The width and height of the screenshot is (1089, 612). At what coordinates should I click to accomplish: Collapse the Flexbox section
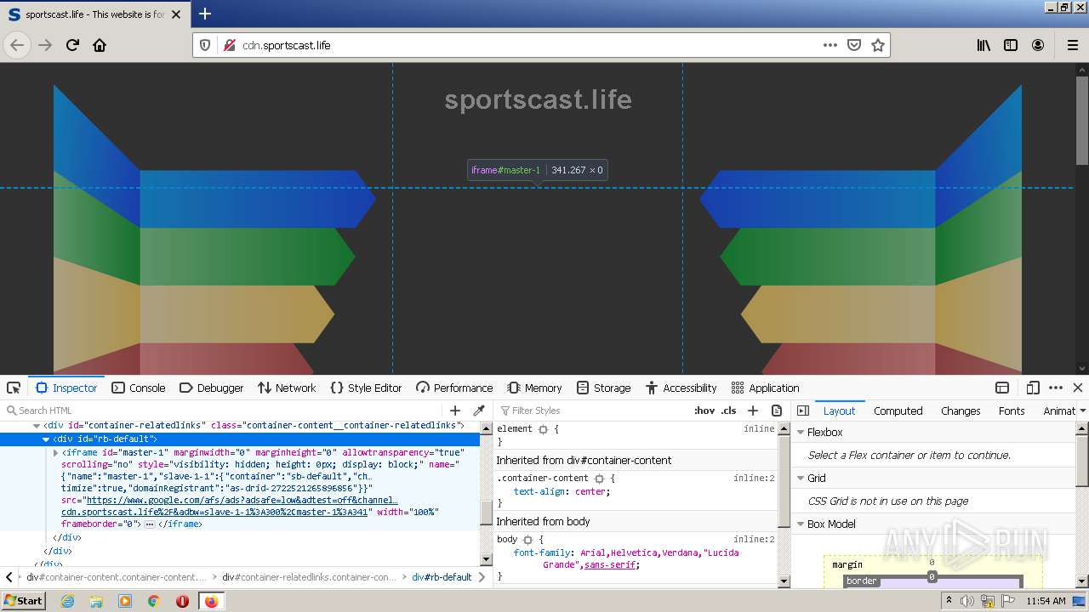801,433
